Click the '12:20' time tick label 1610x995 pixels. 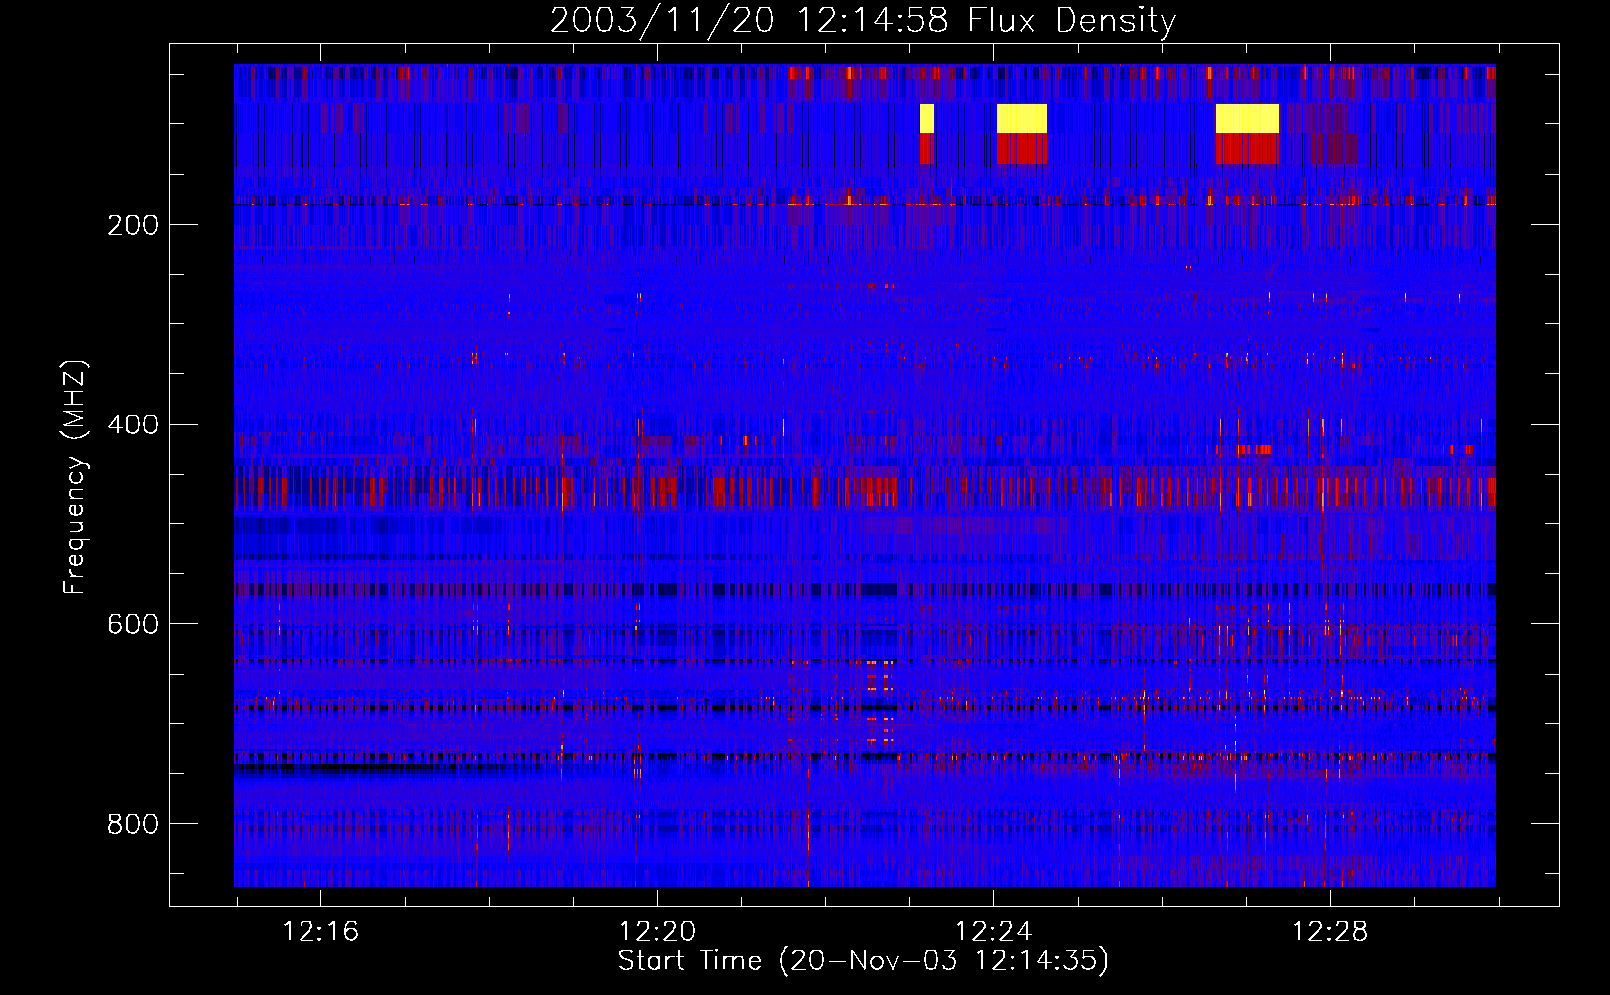pos(657,932)
